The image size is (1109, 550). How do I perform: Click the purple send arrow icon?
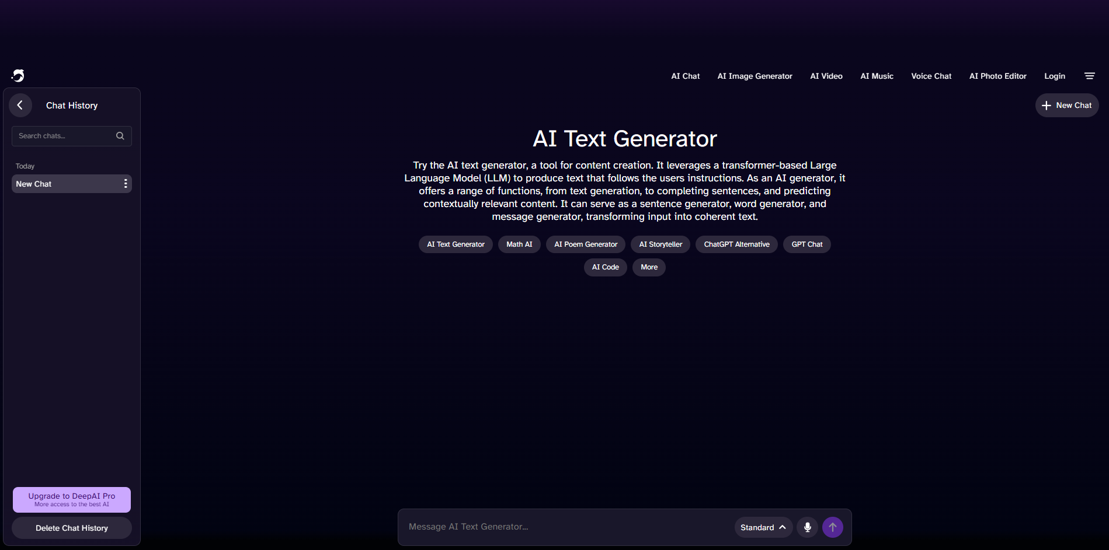[833, 527]
